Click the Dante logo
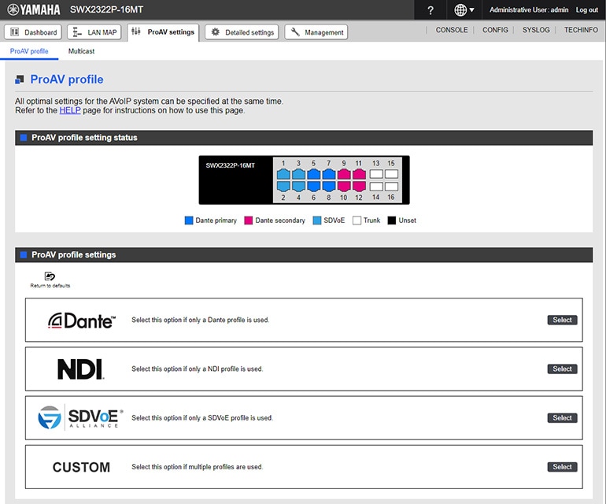The image size is (606, 504). [81, 321]
